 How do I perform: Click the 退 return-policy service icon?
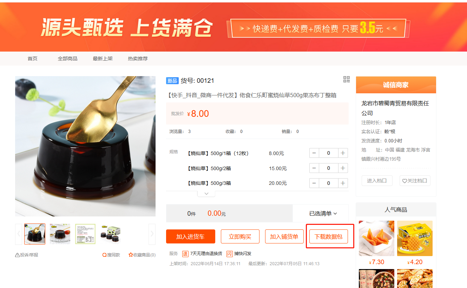pos(185,254)
